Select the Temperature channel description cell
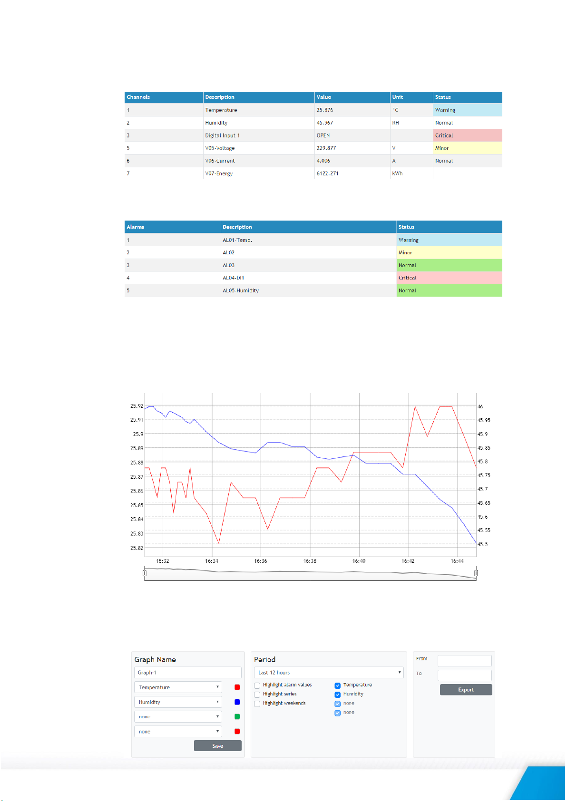 click(259, 110)
